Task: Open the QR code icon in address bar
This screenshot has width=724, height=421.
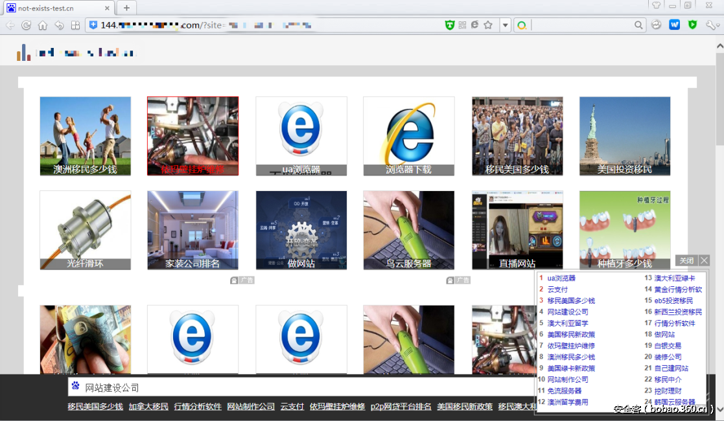Action: [x=462, y=25]
